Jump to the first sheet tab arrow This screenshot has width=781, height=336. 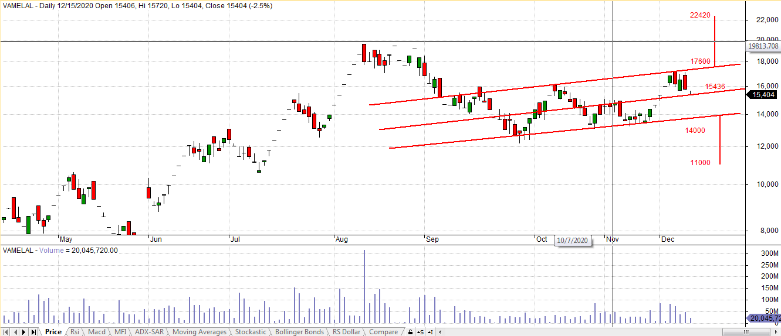(6, 332)
